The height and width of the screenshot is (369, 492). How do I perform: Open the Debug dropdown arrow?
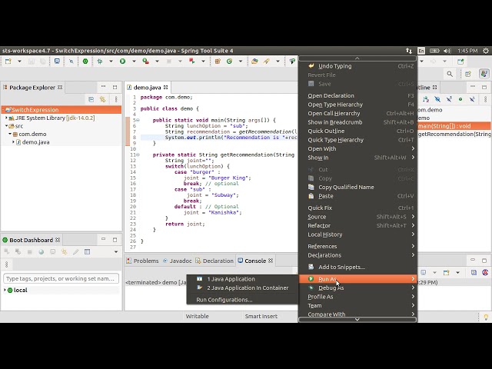(x=111, y=61)
